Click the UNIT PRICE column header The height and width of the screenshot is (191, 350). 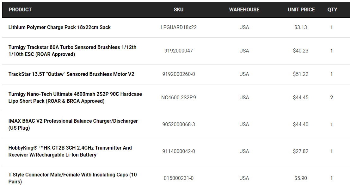[301, 9]
